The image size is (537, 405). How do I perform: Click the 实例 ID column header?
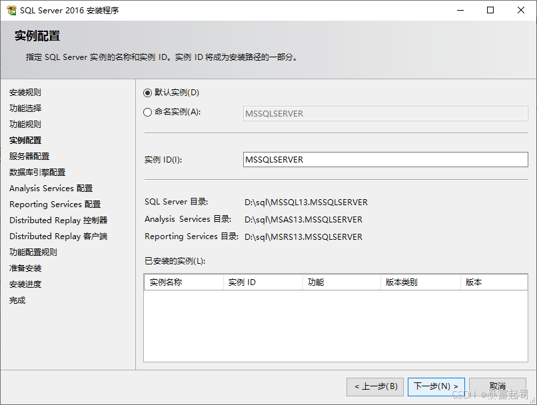pyautogui.click(x=263, y=282)
